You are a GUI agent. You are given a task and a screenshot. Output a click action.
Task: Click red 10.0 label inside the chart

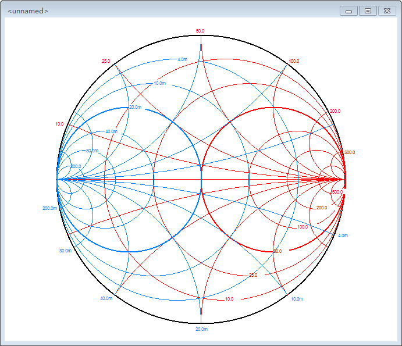(229, 299)
